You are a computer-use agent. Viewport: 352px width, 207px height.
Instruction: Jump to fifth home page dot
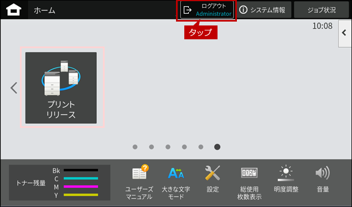pos(201,147)
